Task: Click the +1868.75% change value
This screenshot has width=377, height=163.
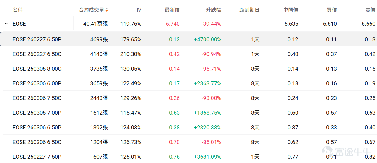Action: coord(207,113)
